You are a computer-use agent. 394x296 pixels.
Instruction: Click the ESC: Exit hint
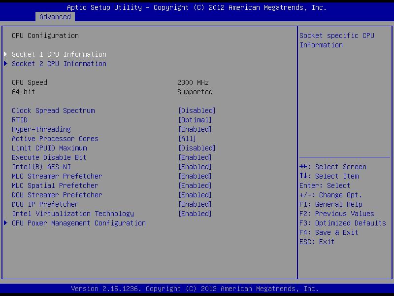[x=317, y=242]
